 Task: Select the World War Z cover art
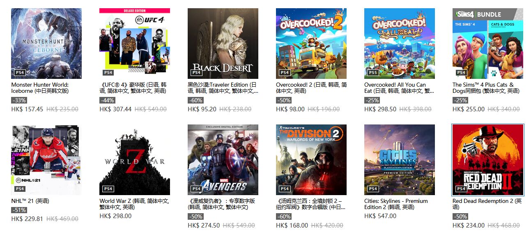pos(135,160)
